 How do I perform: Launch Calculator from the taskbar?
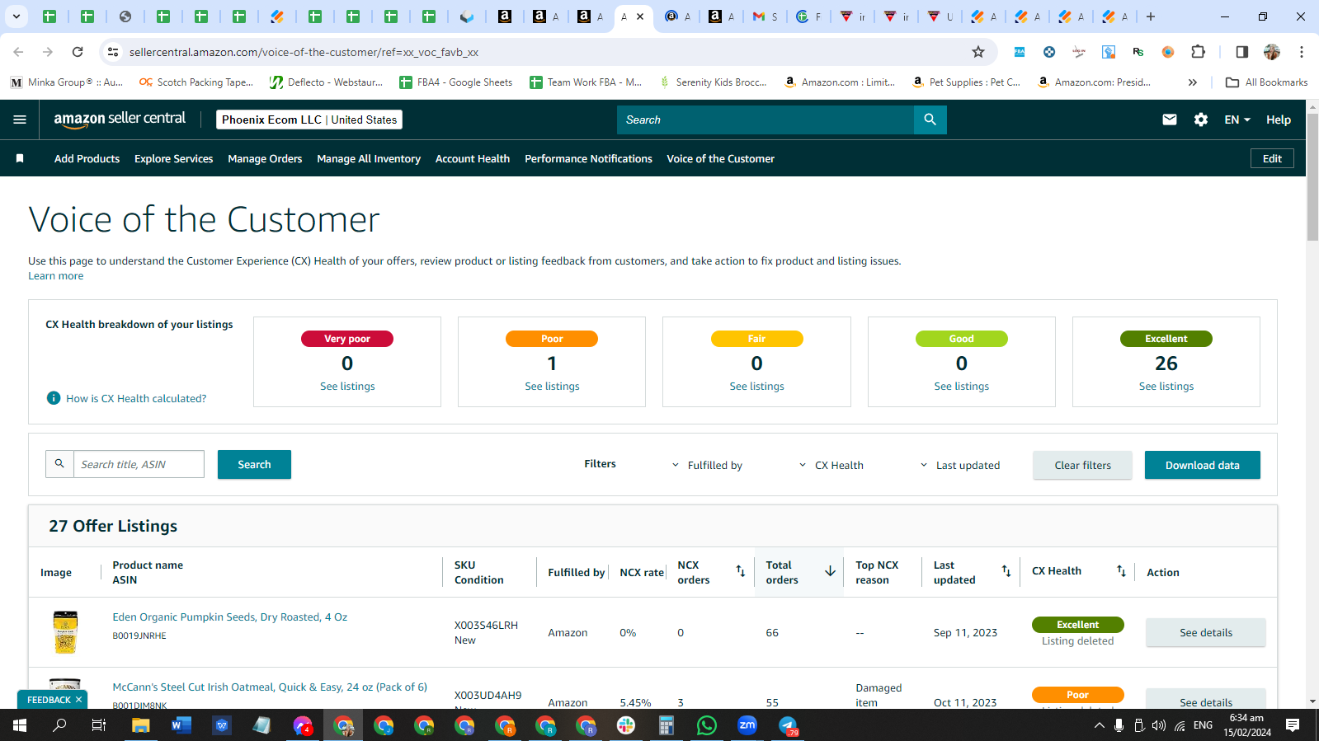(x=667, y=725)
